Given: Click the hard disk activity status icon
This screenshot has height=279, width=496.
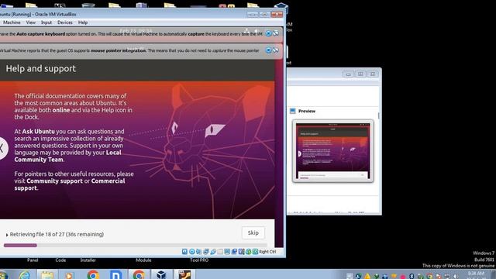Looking at the screenshot, I should point(184,251).
